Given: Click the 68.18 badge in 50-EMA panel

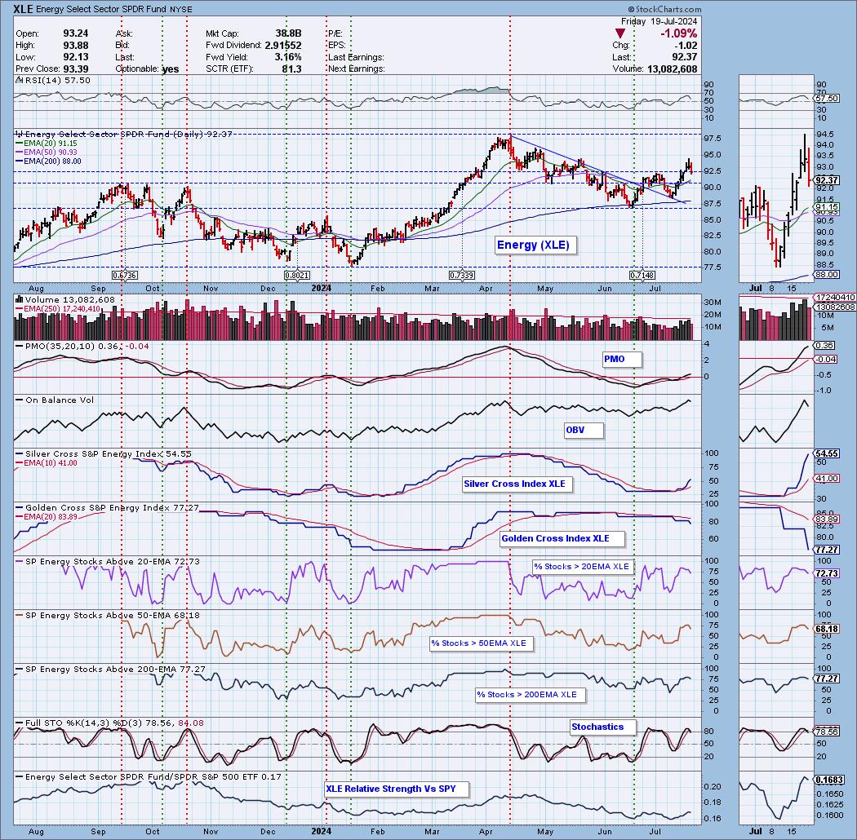Looking at the screenshot, I should tap(827, 629).
